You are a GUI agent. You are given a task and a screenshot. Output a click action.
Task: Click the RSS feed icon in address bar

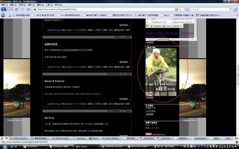176,9
